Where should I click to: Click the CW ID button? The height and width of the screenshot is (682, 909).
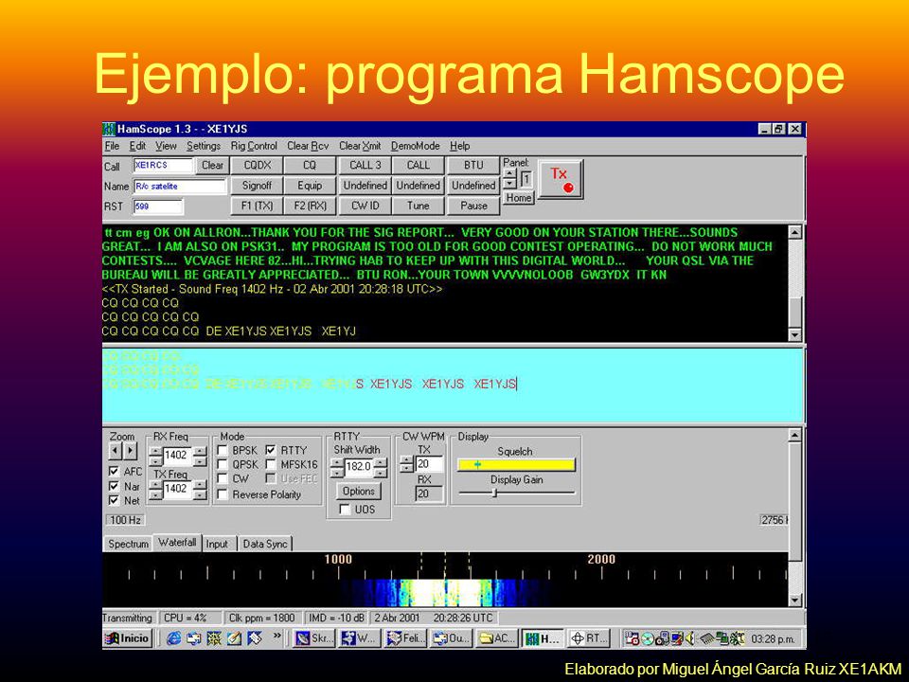(365, 206)
